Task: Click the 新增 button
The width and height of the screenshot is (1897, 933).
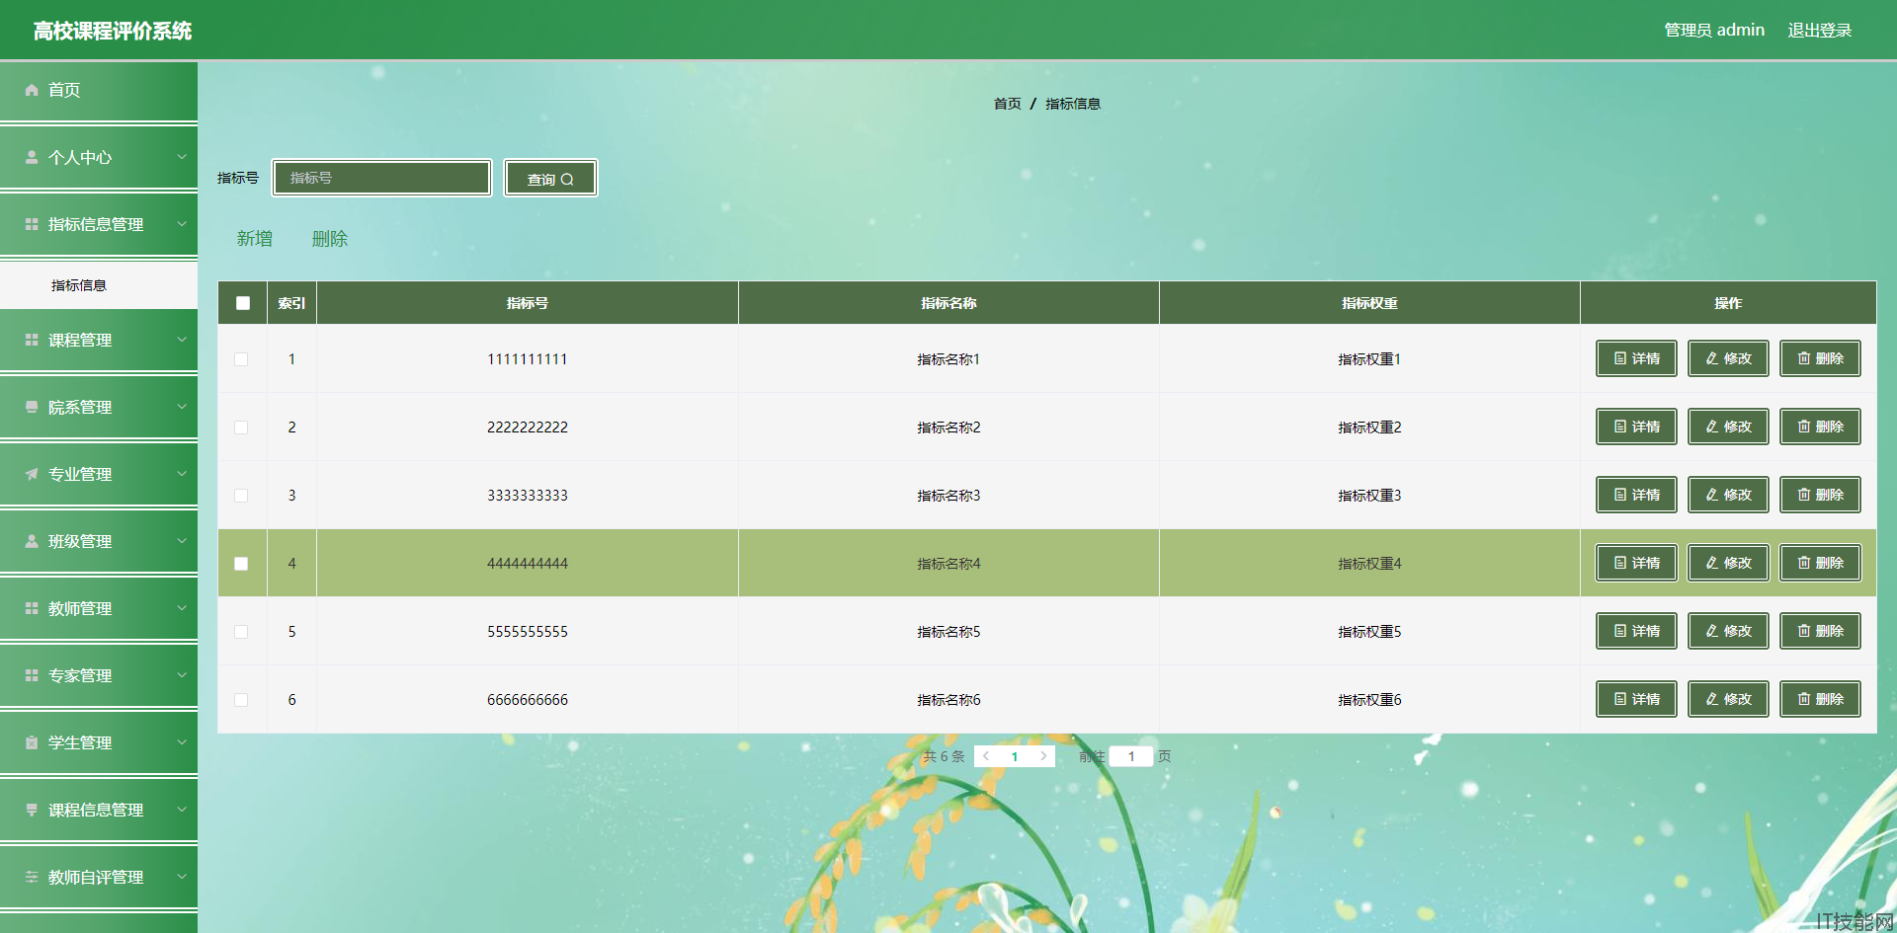Action: pyautogui.click(x=255, y=239)
